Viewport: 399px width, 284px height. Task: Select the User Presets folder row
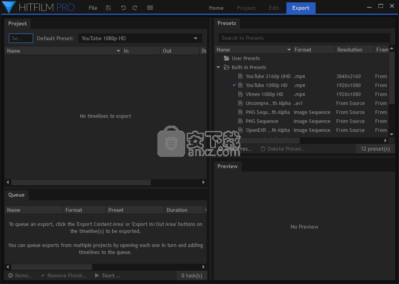tap(302, 59)
